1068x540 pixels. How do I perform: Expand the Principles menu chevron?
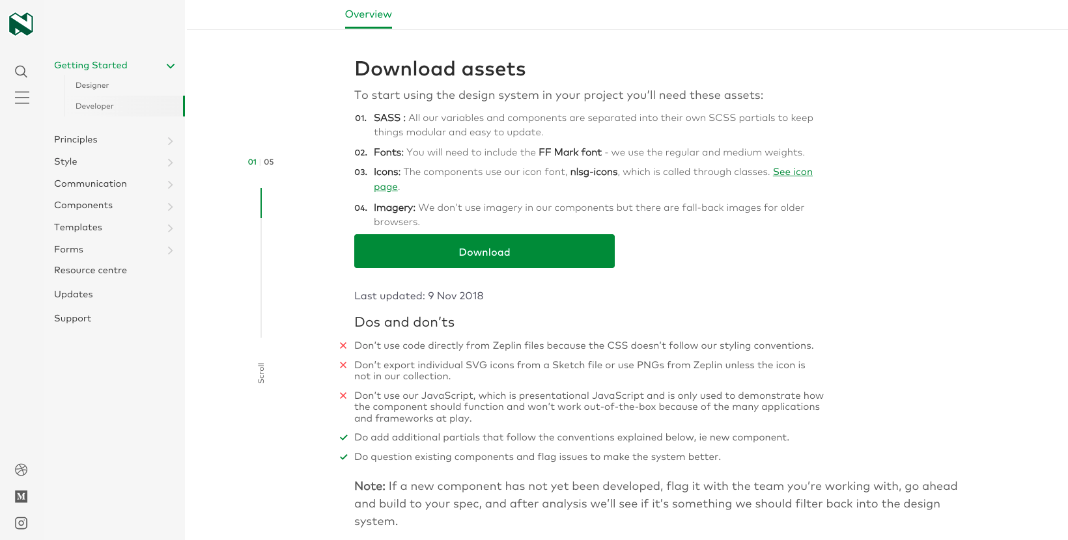click(170, 141)
